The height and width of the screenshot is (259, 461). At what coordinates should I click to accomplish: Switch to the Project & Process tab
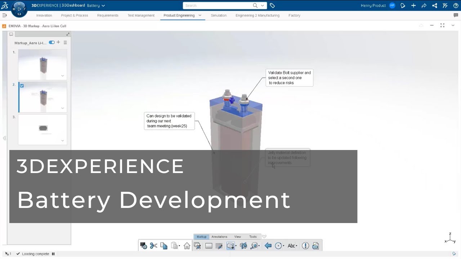[75, 15]
